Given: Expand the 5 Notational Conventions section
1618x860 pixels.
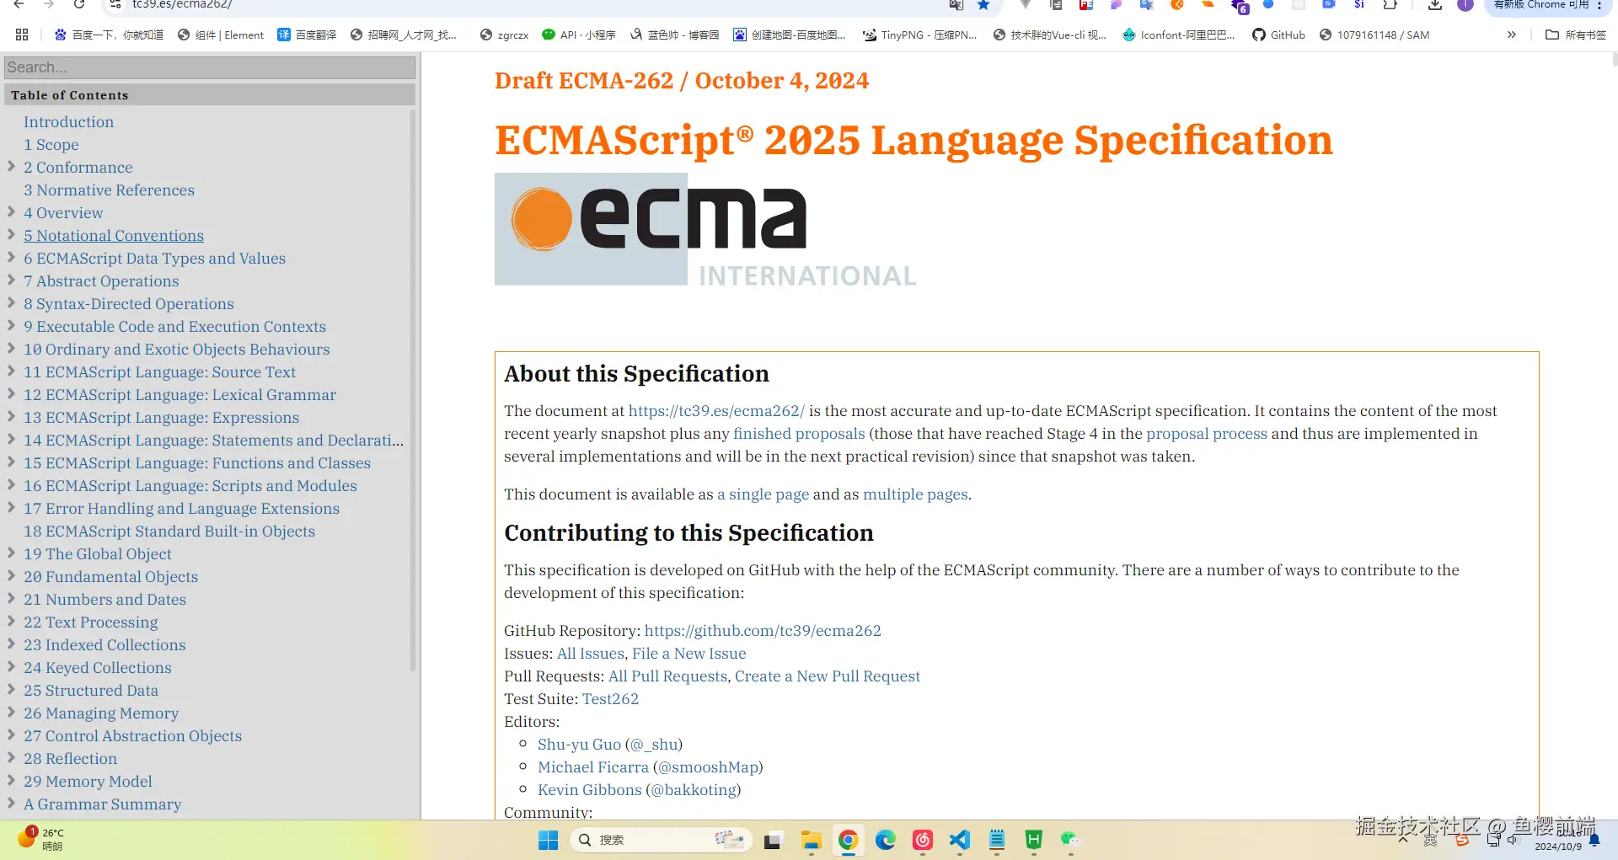Looking at the screenshot, I should pyautogui.click(x=11, y=234).
